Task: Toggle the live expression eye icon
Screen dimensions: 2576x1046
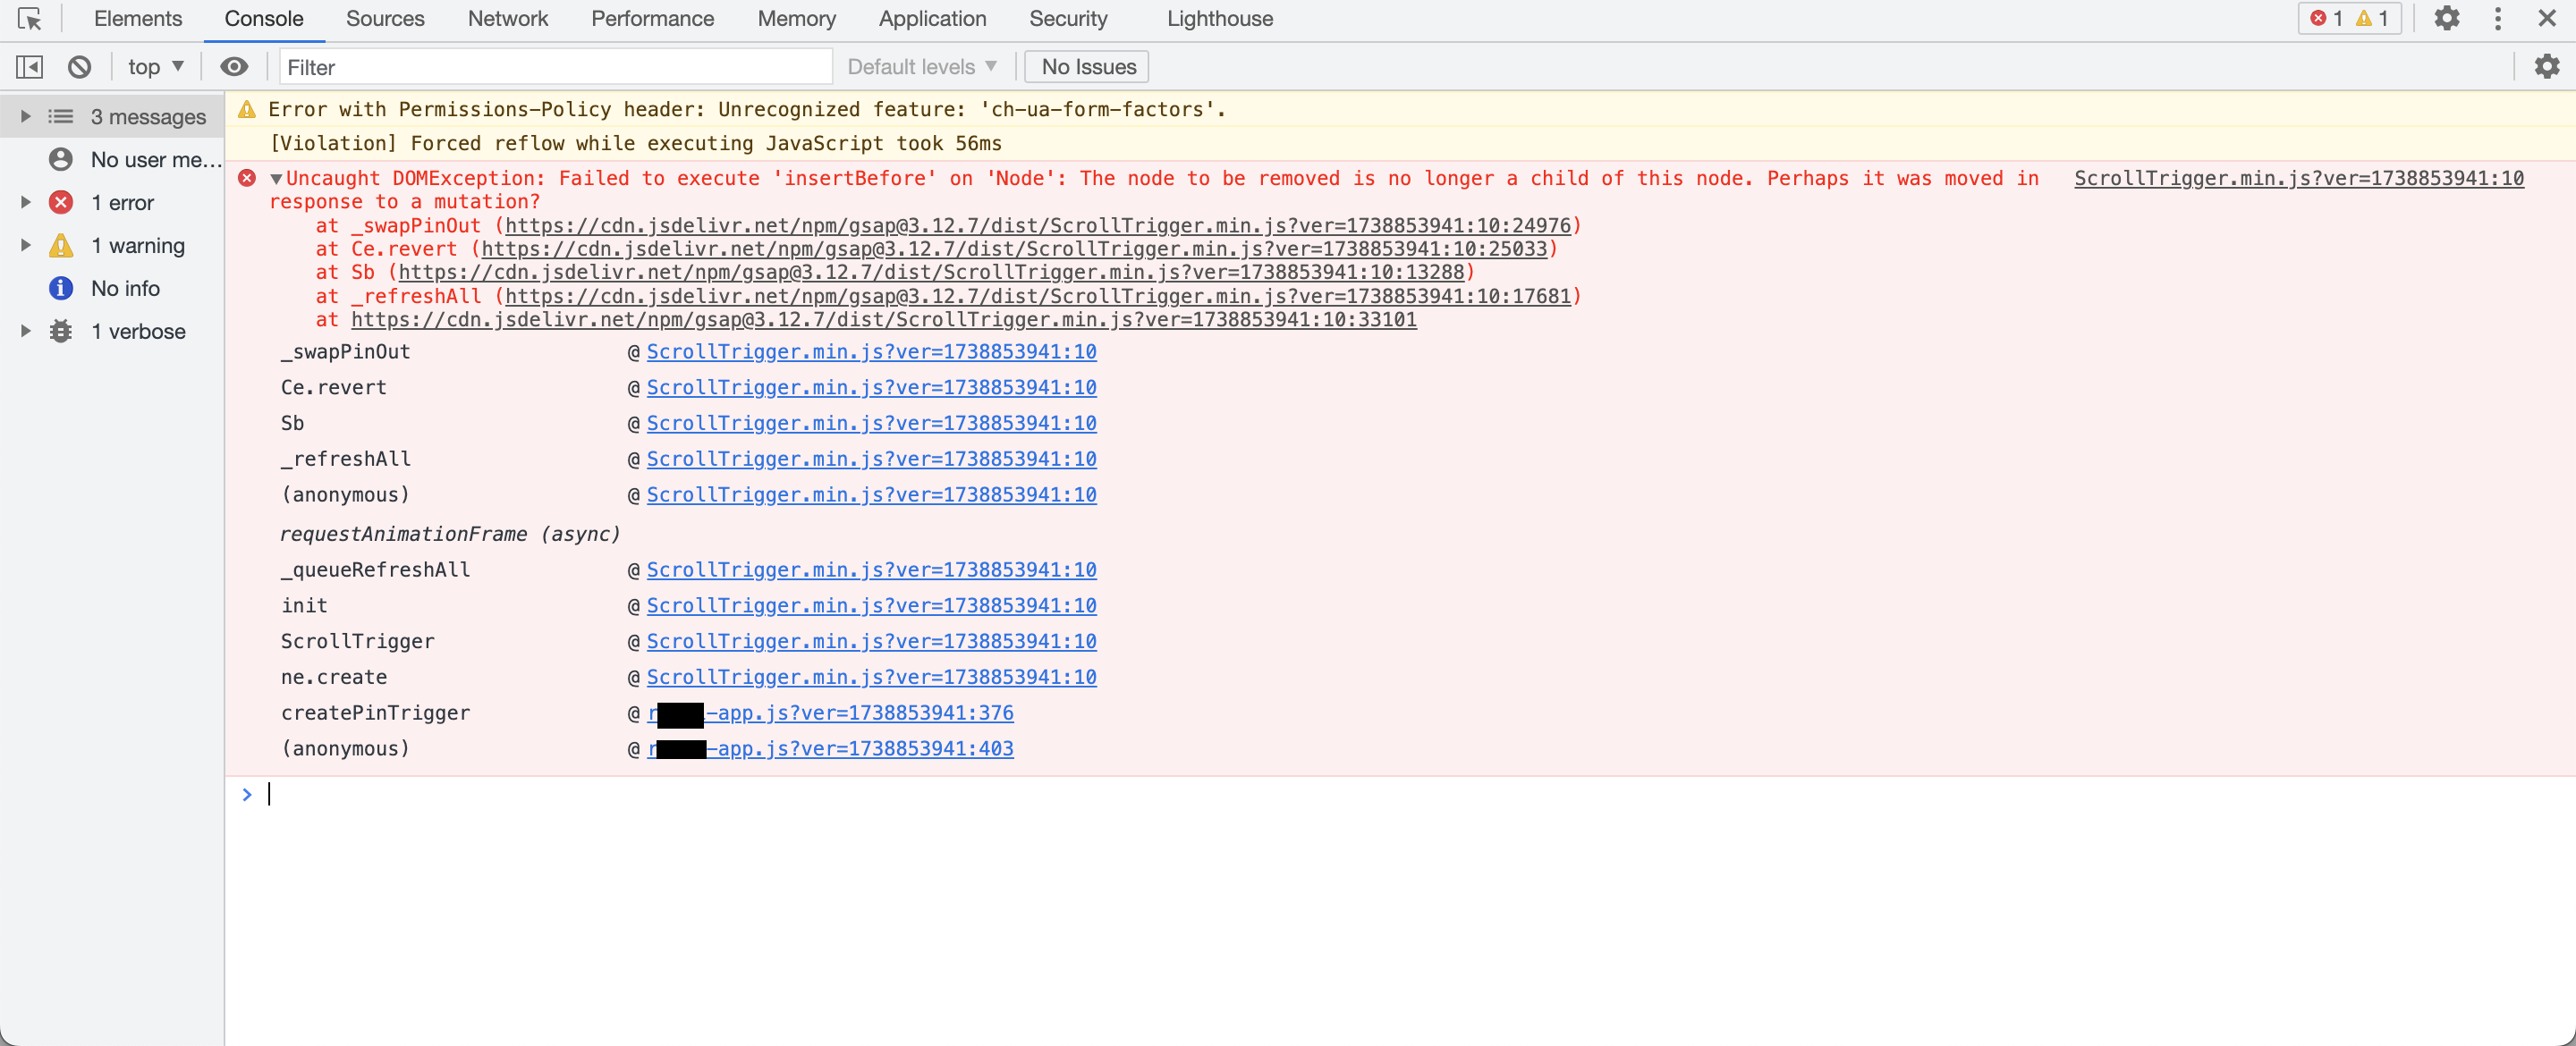Action: pyautogui.click(x=234, y=67)
